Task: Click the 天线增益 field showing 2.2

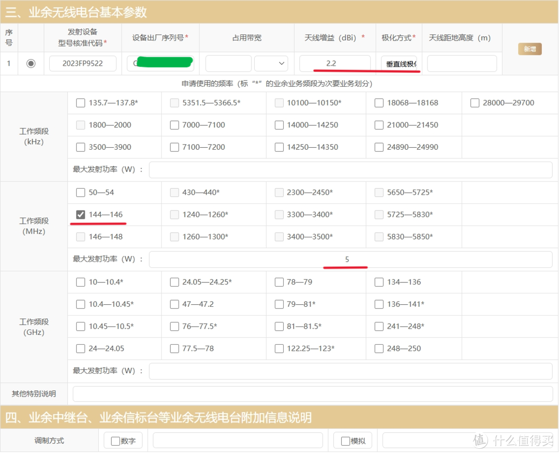Action: (334, 63)
